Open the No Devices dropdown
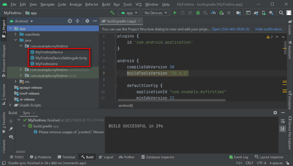This screenshot has height=166, width=293. tap(156, 13)
